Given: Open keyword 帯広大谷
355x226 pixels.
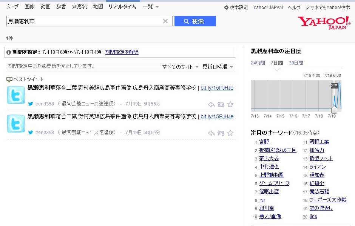Looking at the screenshot, I should tap(269, 159).
